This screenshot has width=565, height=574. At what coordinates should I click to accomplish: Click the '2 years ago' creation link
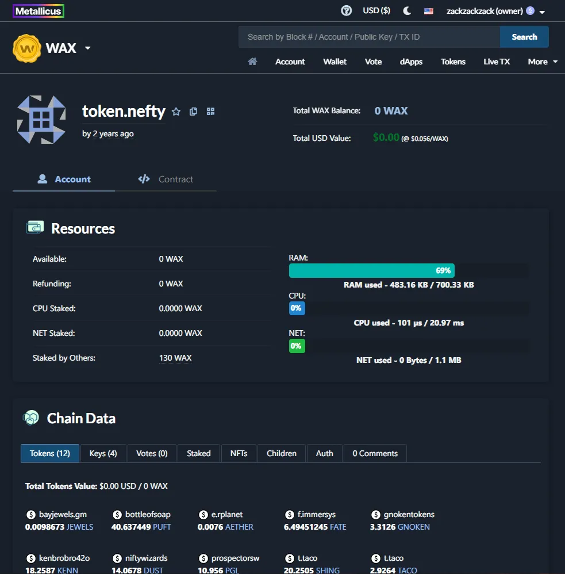(x=113, y=133)
